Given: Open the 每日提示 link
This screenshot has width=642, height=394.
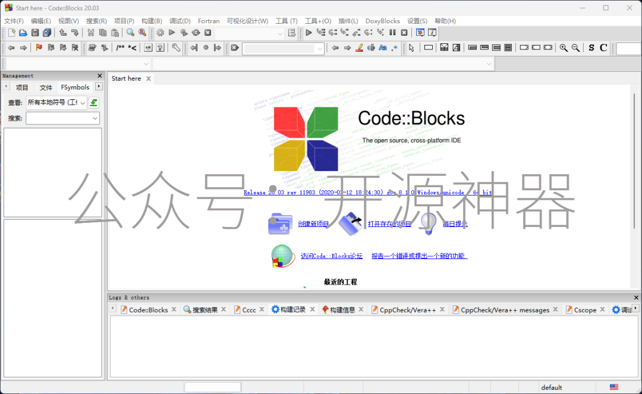Looking at the screenshot, I should [455, 224].
